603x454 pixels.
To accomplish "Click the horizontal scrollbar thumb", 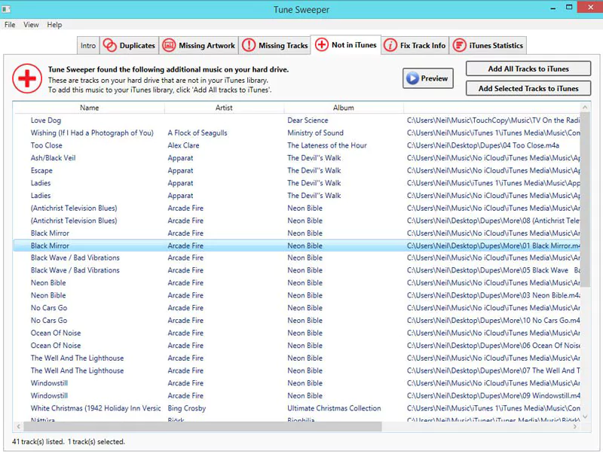I will [203, 426].
